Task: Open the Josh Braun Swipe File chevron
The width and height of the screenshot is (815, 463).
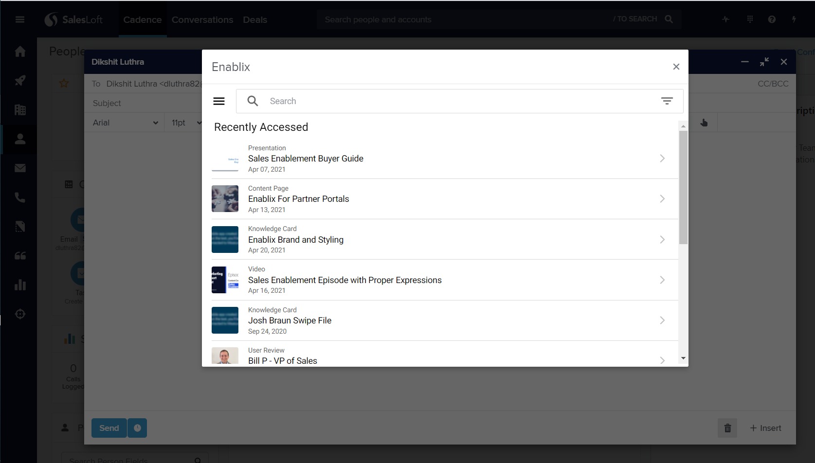Action: pos(662,321)
